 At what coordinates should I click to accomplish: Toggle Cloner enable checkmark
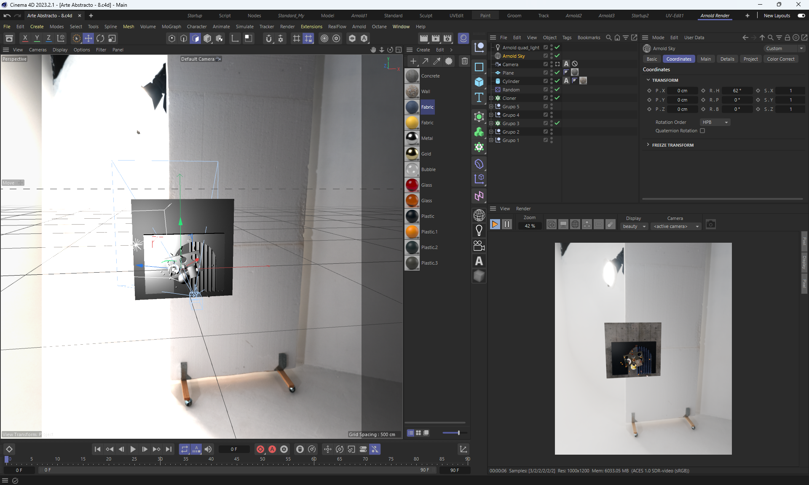tap(557, 98)
